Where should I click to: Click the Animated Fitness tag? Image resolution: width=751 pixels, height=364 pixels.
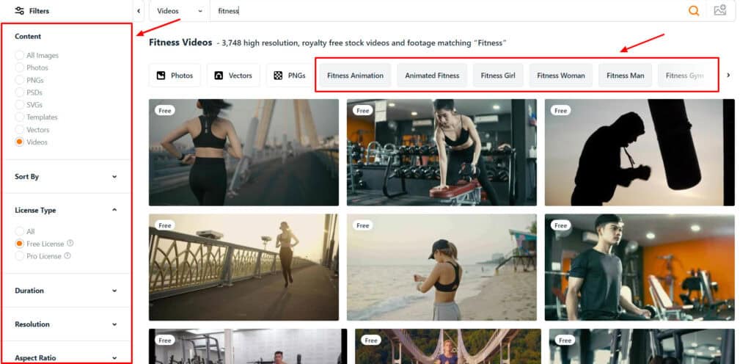pos(432,75)
